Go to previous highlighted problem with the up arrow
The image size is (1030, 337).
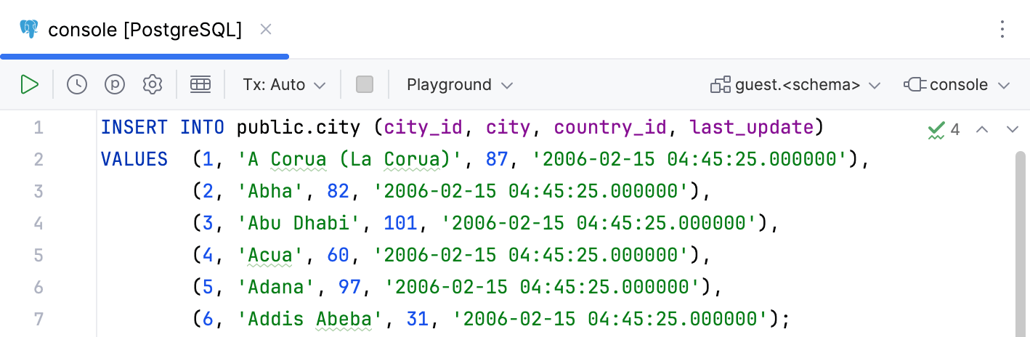(x=982, y=129)
